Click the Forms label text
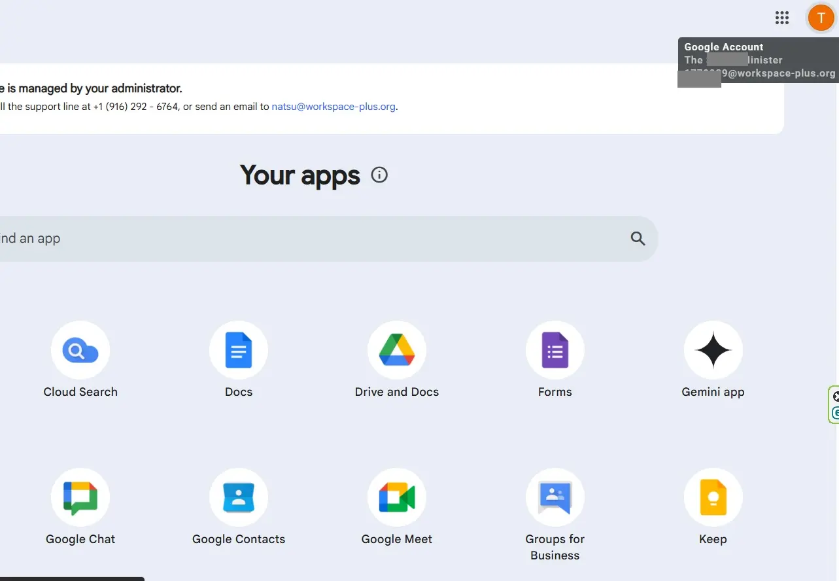Screen dimensions: 839x581 tap(555, 392)
